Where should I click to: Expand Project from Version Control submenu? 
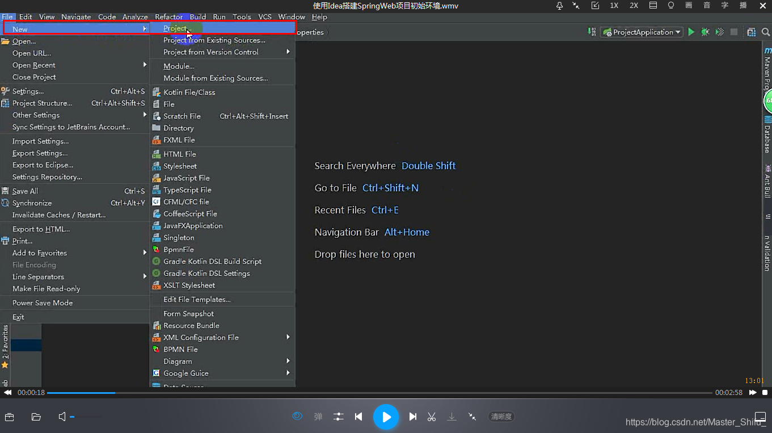click(x=222, y=52)
